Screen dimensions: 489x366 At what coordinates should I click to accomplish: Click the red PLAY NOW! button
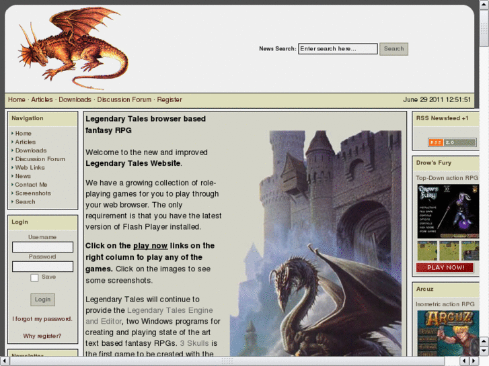(445, 267)
